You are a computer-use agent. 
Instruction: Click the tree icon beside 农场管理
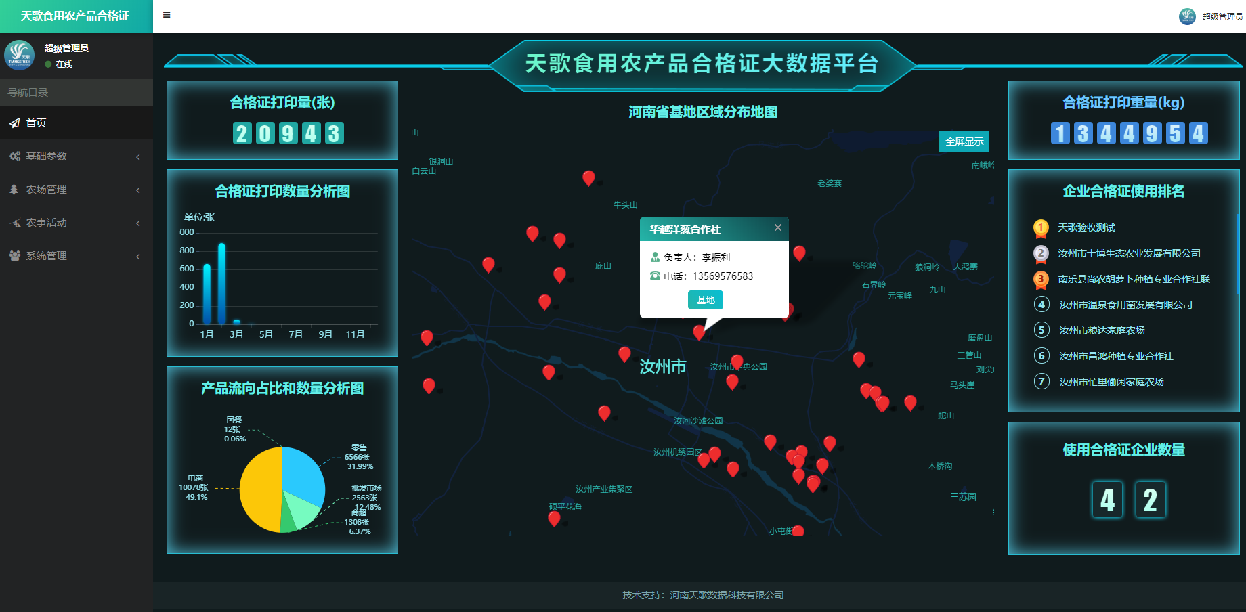tap(14, 190)
